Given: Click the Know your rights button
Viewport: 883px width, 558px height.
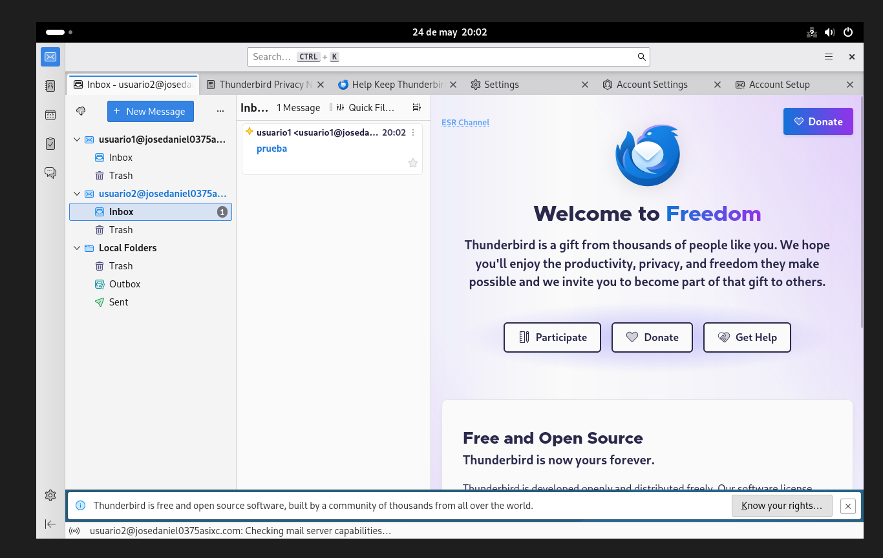Looking at the screenshot, I should tap(782, 506).
